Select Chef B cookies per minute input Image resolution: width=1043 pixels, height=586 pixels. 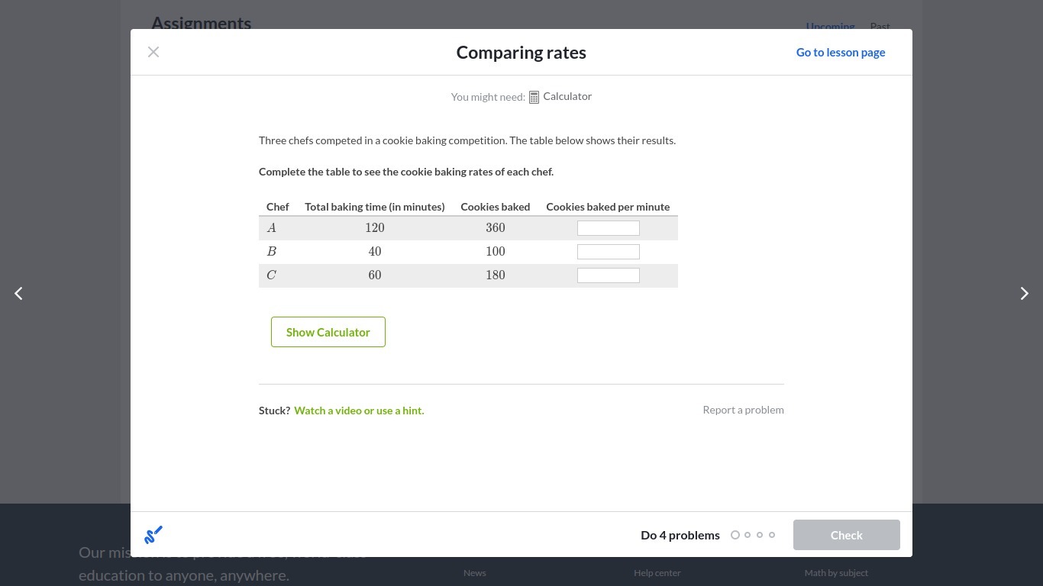point(609,252)
